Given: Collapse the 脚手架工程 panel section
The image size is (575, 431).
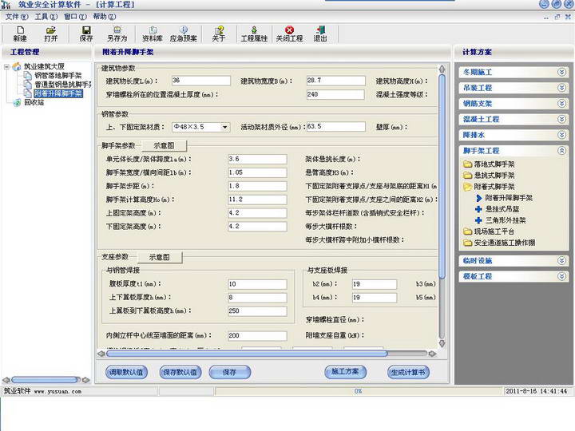Looking at the screenshot, I should pyautogui.click(x=561, y=150).
